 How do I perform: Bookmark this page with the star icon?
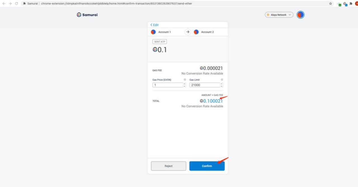coord(331,3)
